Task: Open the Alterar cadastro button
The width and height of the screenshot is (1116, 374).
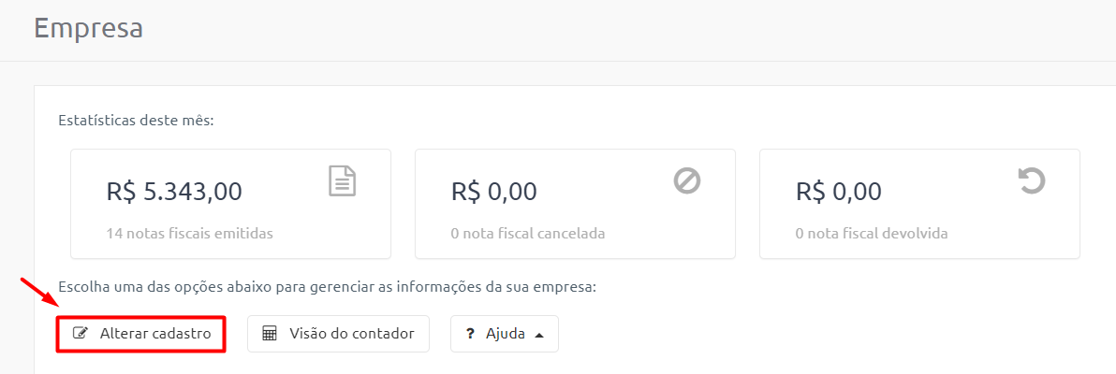Action: pyautogui.click(x=141, y=334)
